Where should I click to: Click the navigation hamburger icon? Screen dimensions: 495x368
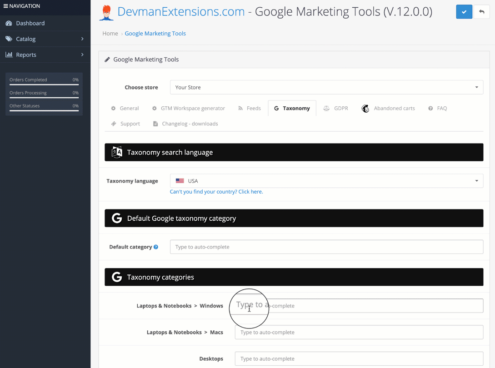click(6, 6)
